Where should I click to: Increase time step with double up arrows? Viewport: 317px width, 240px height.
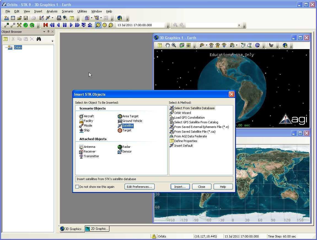[x=90, y=25]
